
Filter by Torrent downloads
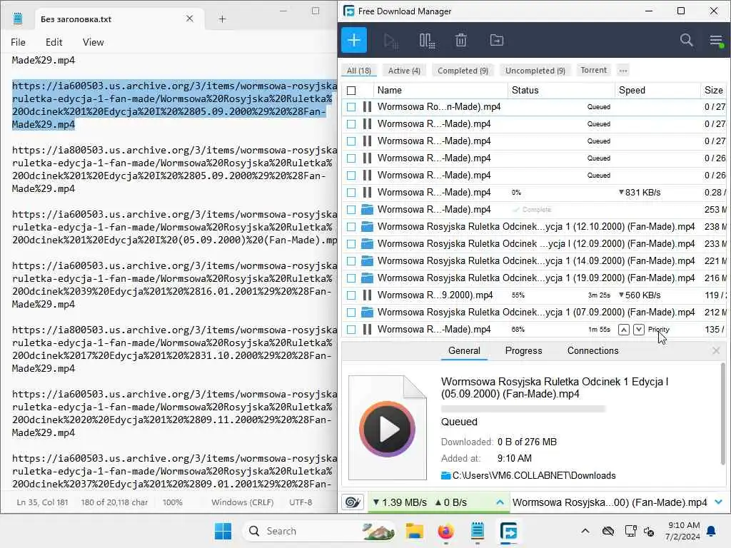pos(593,71)
